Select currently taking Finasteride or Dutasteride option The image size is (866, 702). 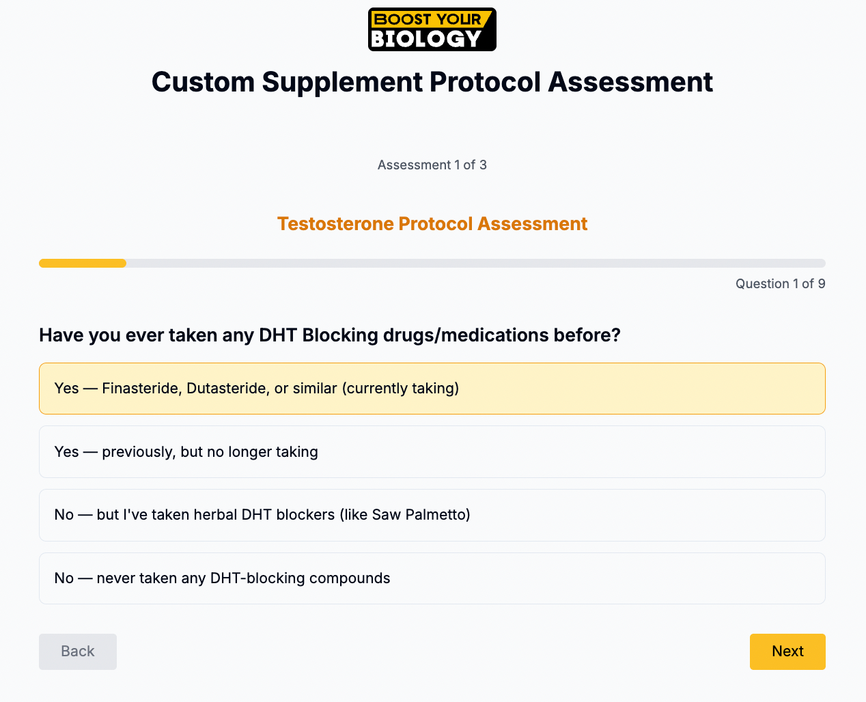(432, 389)
